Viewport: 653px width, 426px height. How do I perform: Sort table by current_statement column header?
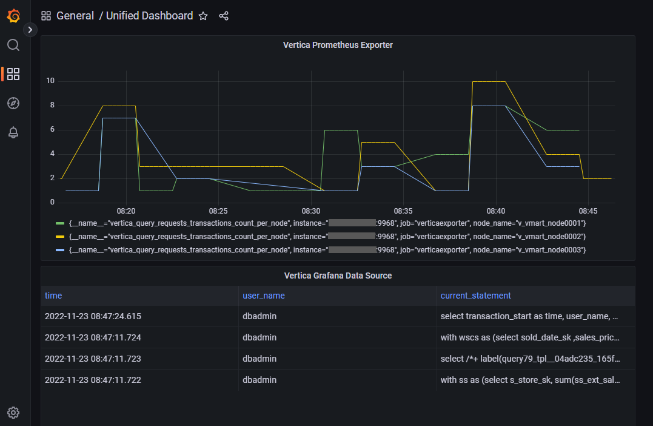click(475, 296)
